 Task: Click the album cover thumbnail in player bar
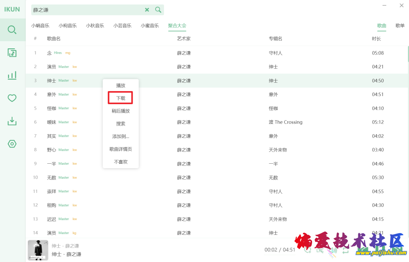pos(38,250)
